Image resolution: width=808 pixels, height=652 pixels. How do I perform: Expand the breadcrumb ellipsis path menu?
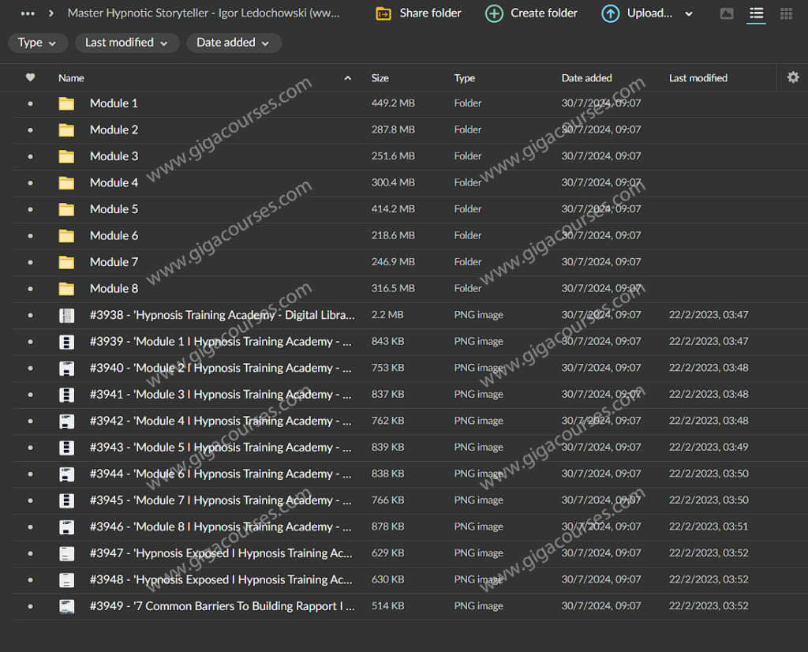click(28, 13)
